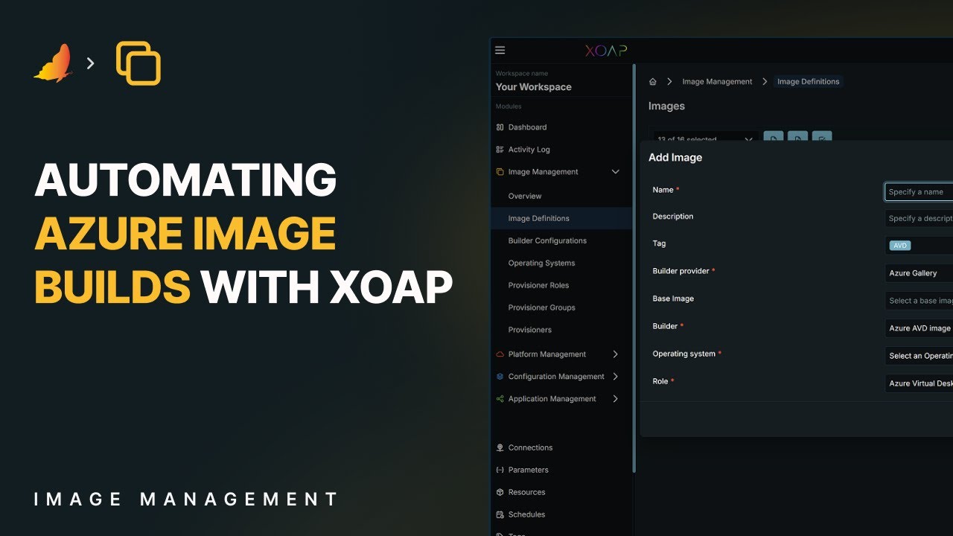Open the Role dropdown showing Azure Virtual Desktop

919,383
